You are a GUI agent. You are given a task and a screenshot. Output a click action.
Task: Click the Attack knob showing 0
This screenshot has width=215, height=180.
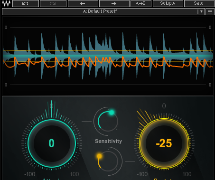(52, 143)
